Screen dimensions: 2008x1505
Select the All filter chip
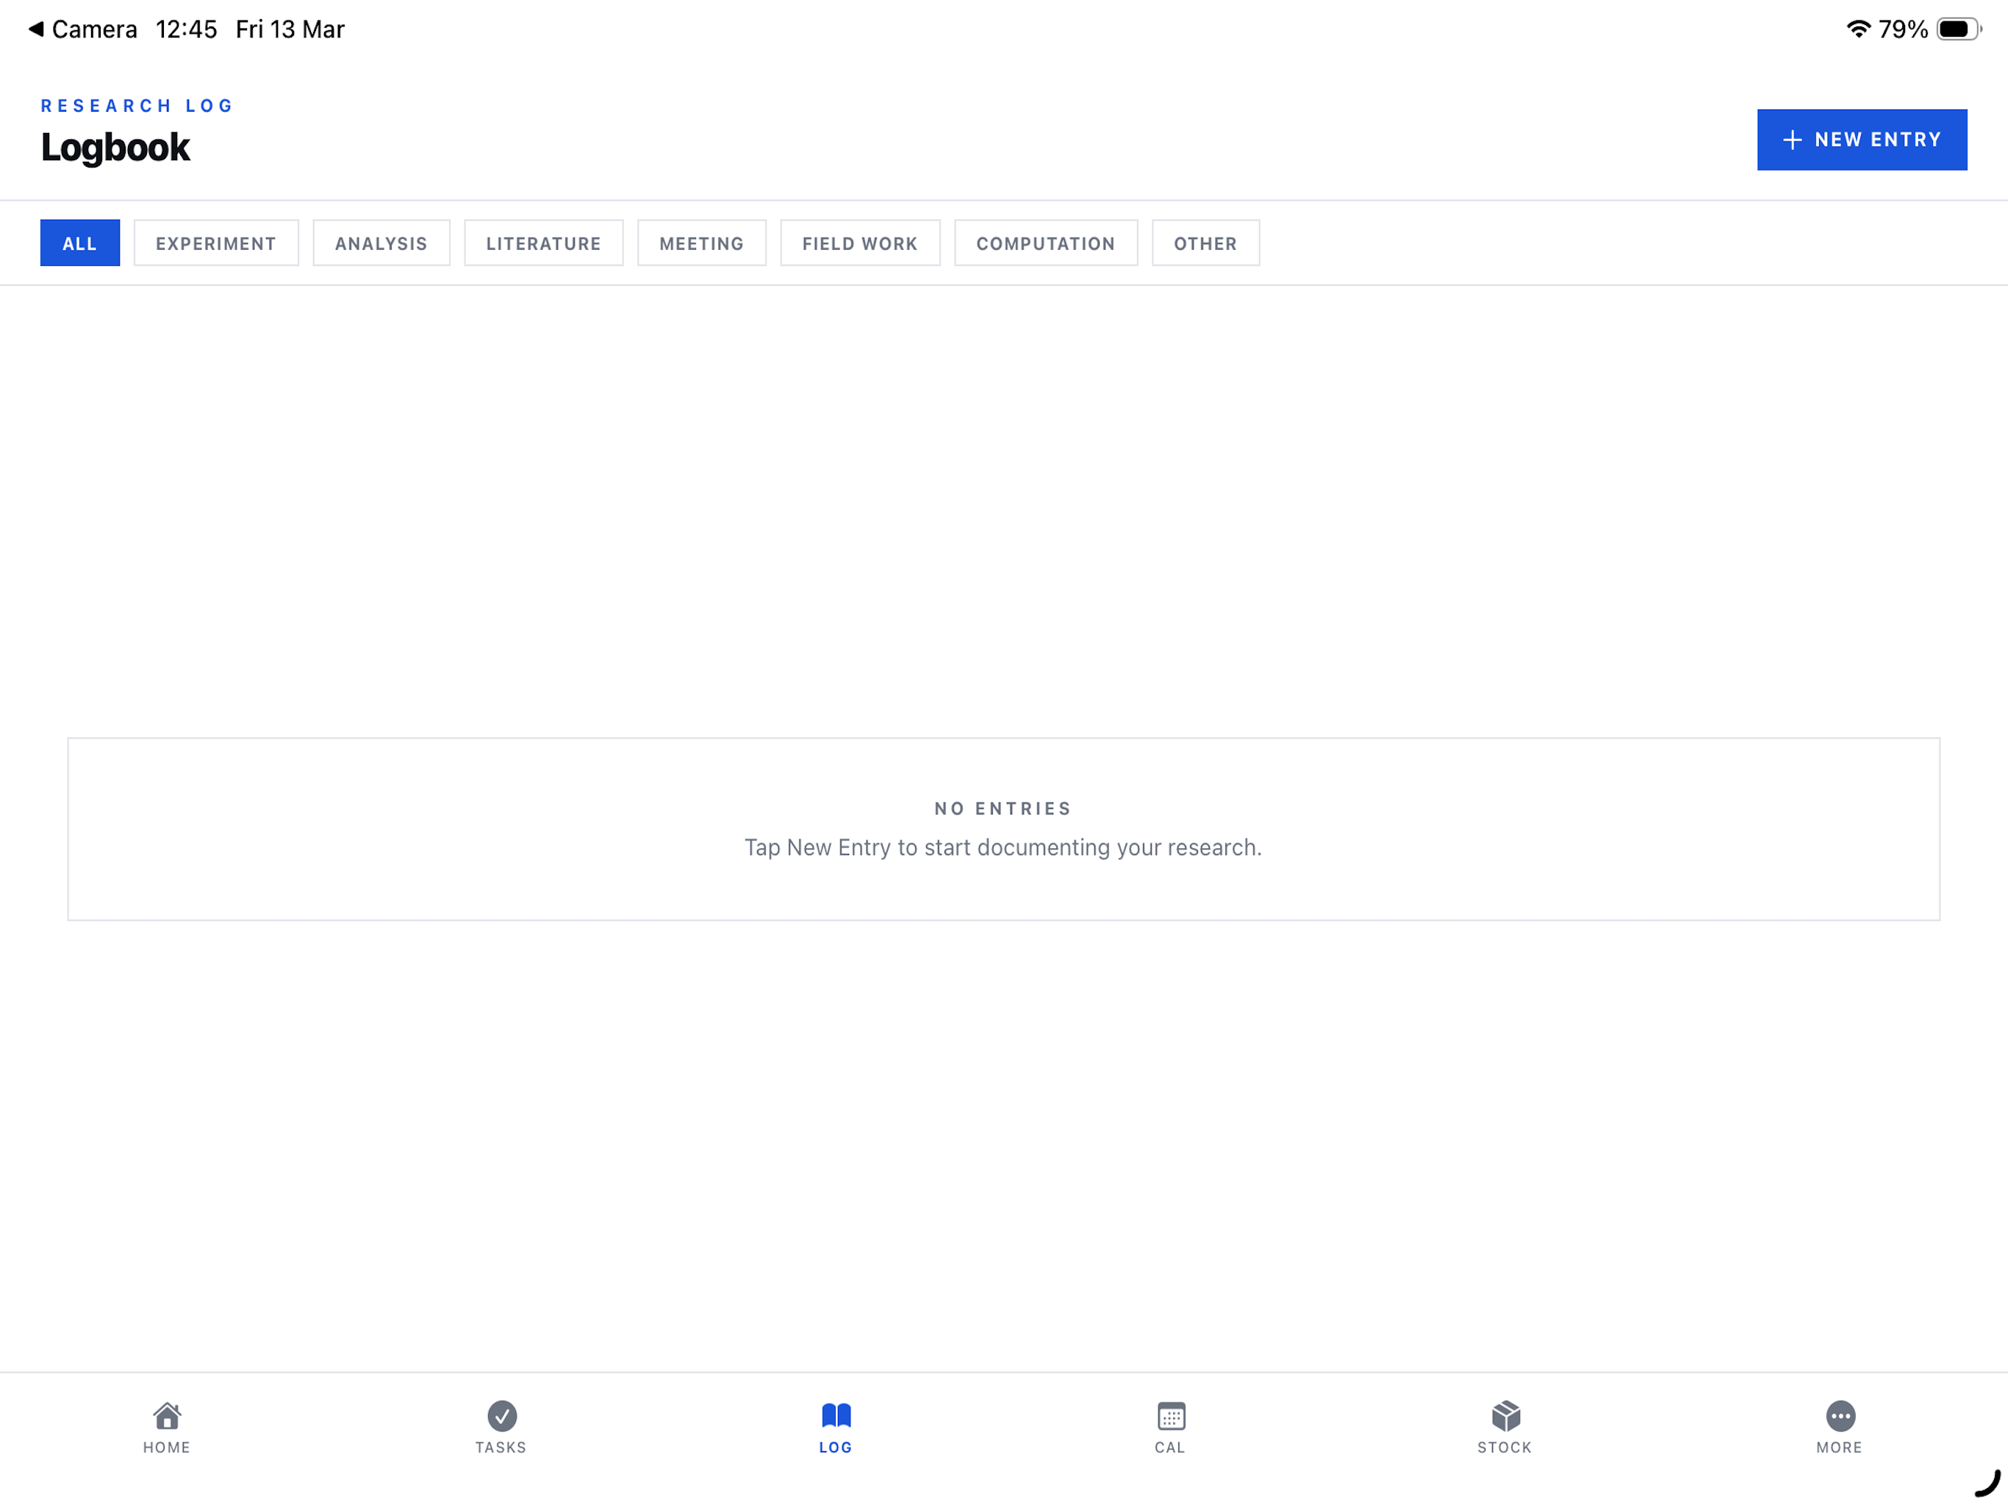point(80,243)
